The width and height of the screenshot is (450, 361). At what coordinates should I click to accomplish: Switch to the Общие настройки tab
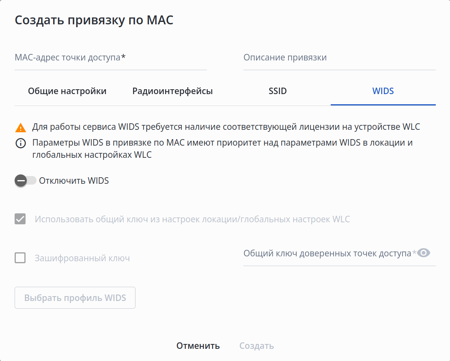click(67, 91)
